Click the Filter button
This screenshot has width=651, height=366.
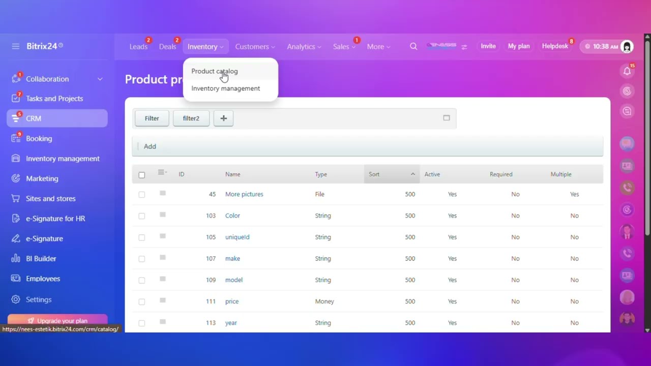(x=152, y=118)
